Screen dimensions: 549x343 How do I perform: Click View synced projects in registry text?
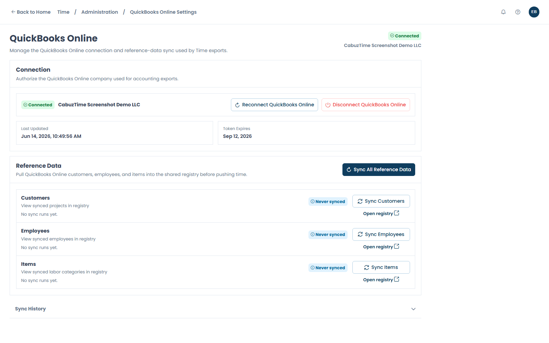click(55, 206)
